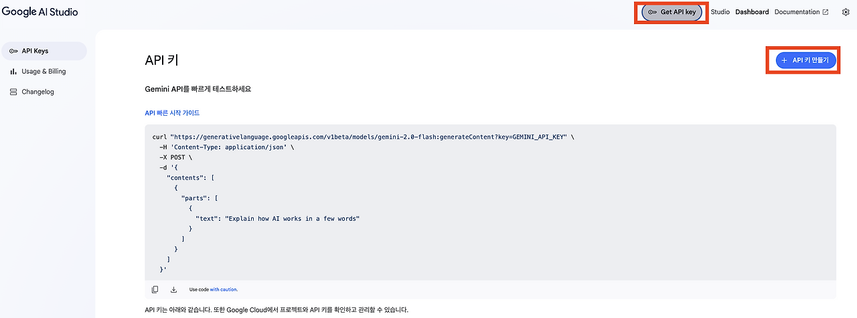Click the Google AI Studio logo
This screenshot has width=857, height=318.
pos(40,12)
